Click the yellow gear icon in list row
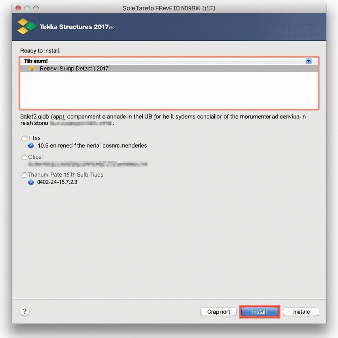 (x=32, y=69)
